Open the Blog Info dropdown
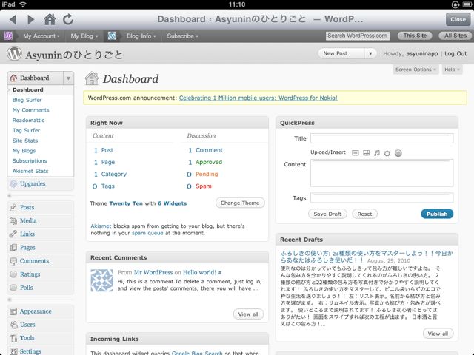This screenshot has width=474, height=355. point(141,36)
